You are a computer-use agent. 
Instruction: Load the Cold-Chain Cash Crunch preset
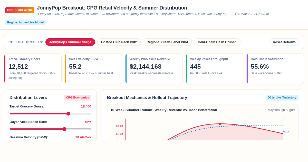[x=217, y=42]
